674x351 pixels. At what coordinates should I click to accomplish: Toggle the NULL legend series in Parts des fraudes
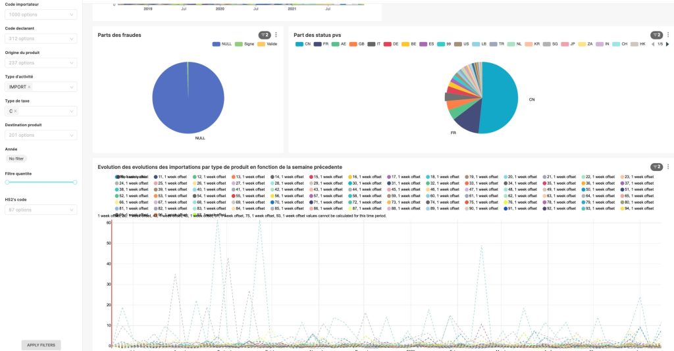pos(222,44)
